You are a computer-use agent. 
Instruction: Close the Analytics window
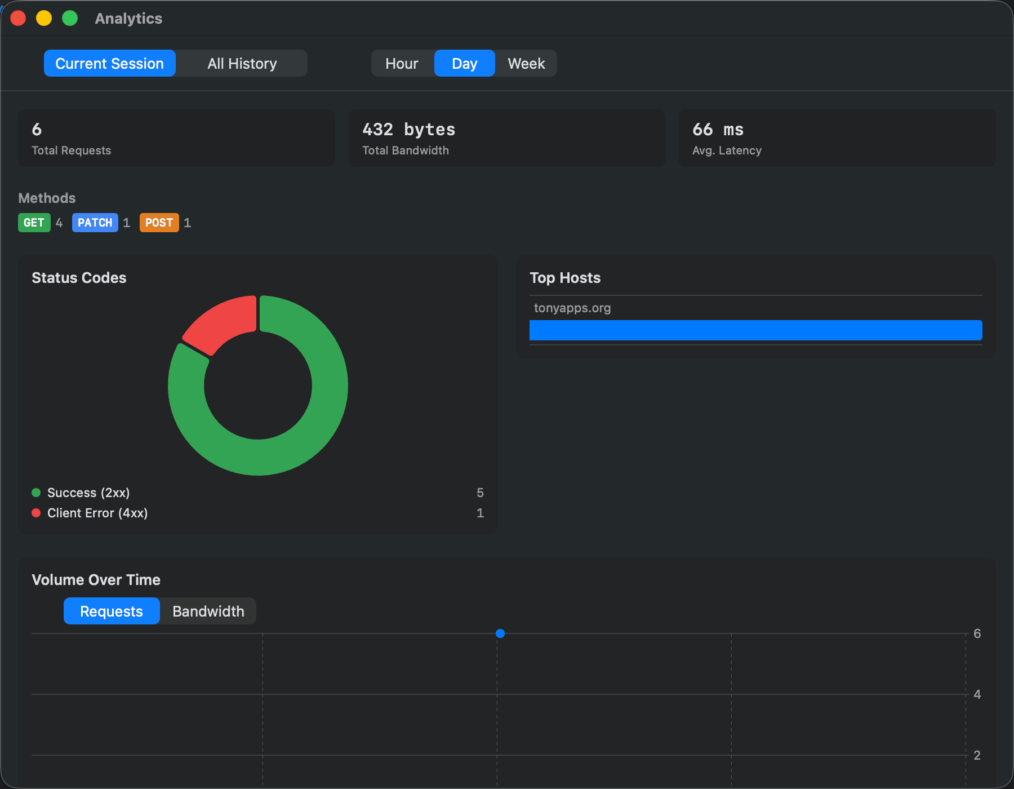click(x=18, y=18)
